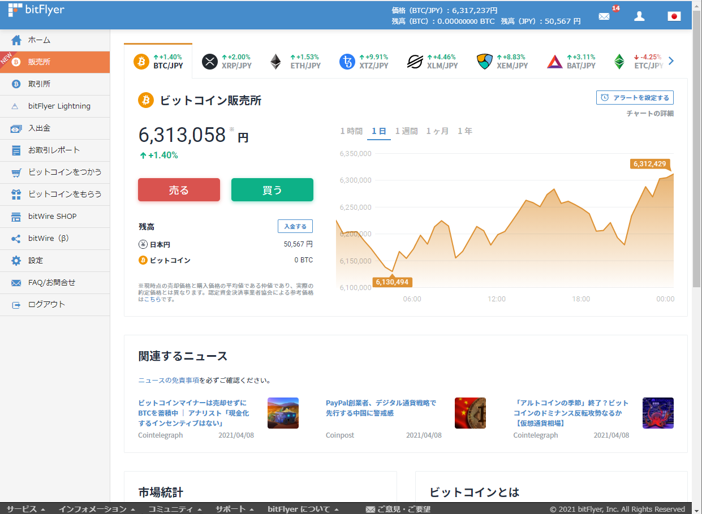Select the ETH/JPY tab

tap(295, 61)
